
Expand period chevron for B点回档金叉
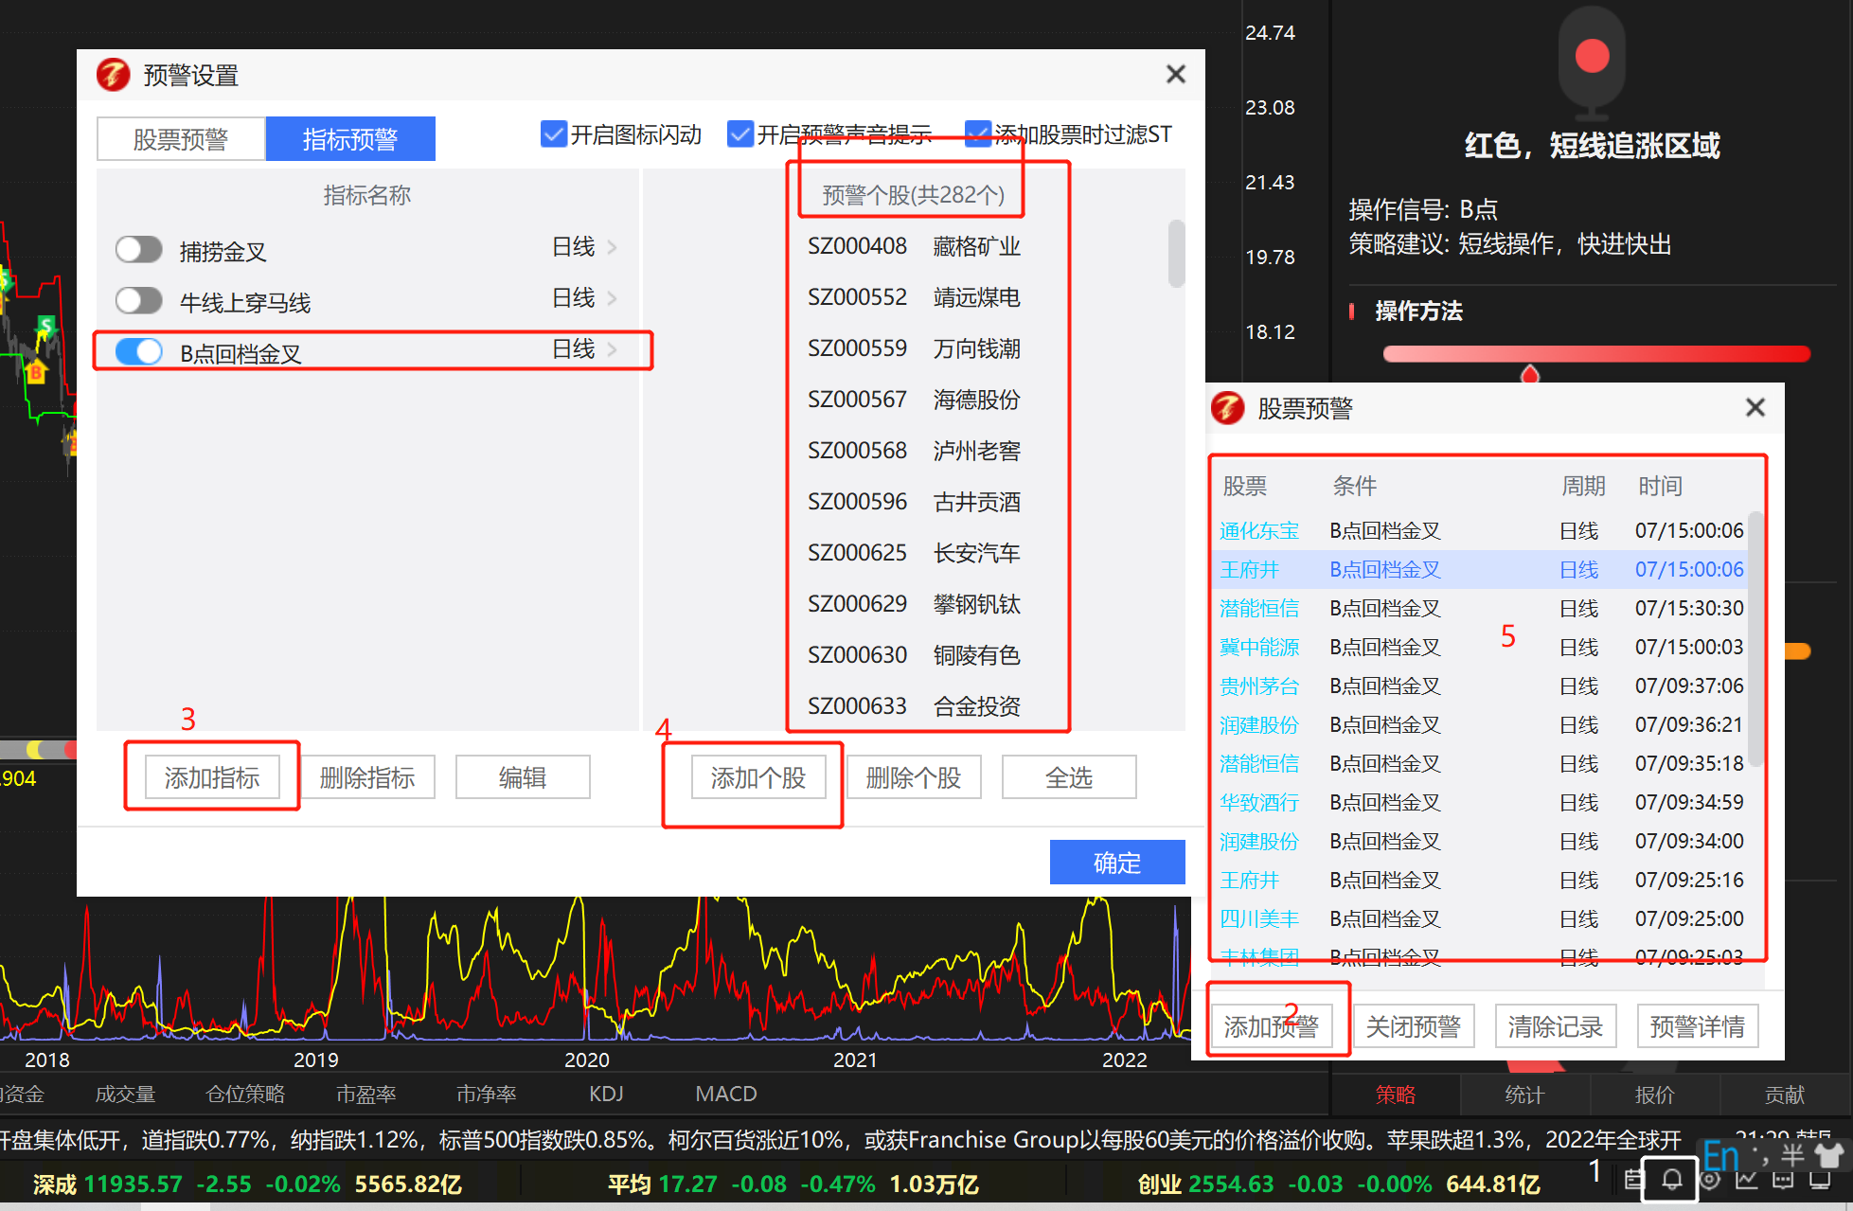612,349
